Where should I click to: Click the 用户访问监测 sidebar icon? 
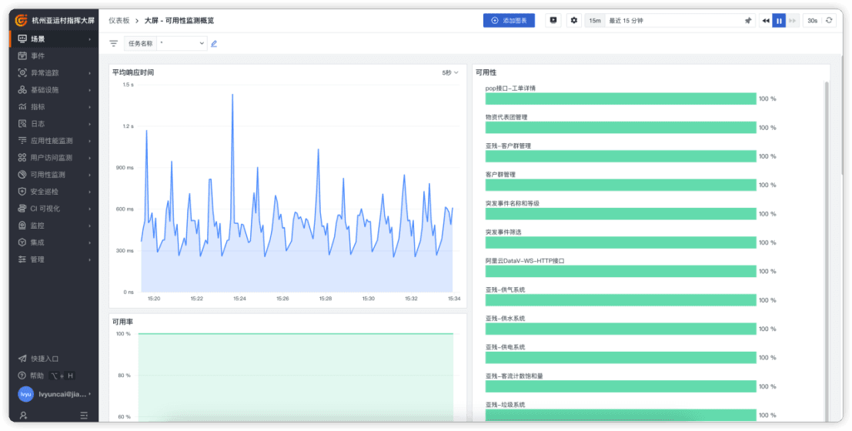22,158
